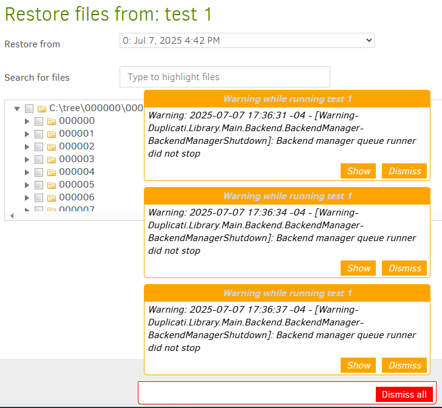
Task: Check the checkbox for folder 000001
Action: click(x=39, y=134)
